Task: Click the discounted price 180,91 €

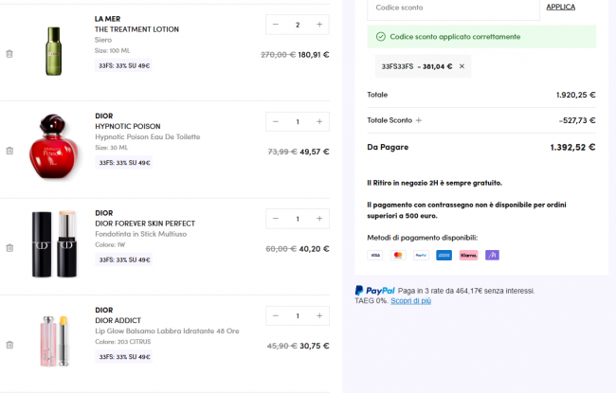Action: click(x=314, y=55)
